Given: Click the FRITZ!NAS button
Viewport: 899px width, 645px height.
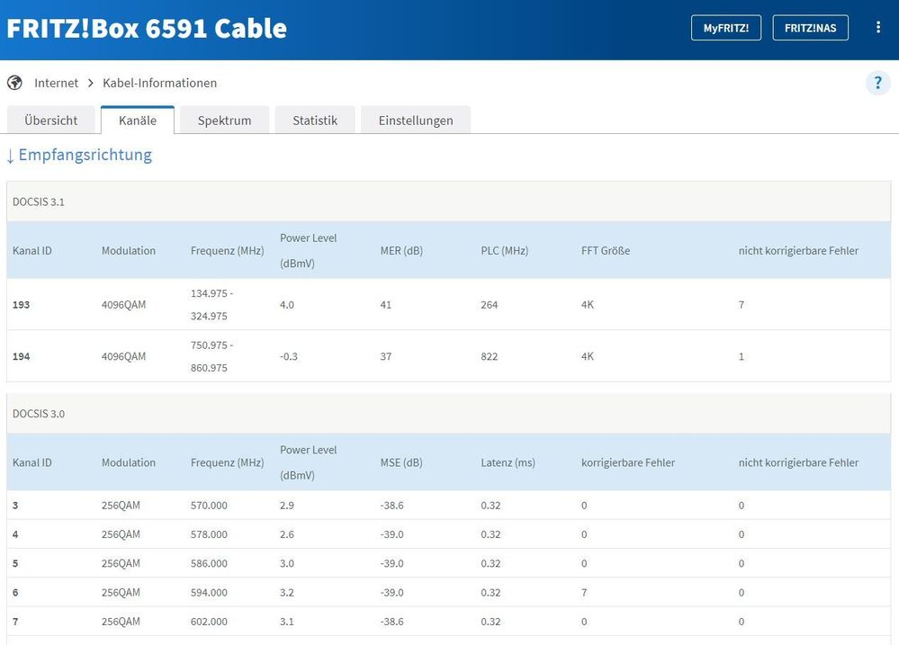Looking at the screenshot, I should click(810, 28).
